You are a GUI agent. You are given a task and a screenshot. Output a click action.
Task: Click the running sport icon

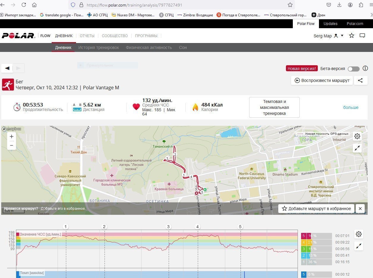pyautogui.click(x=8, y=85)
